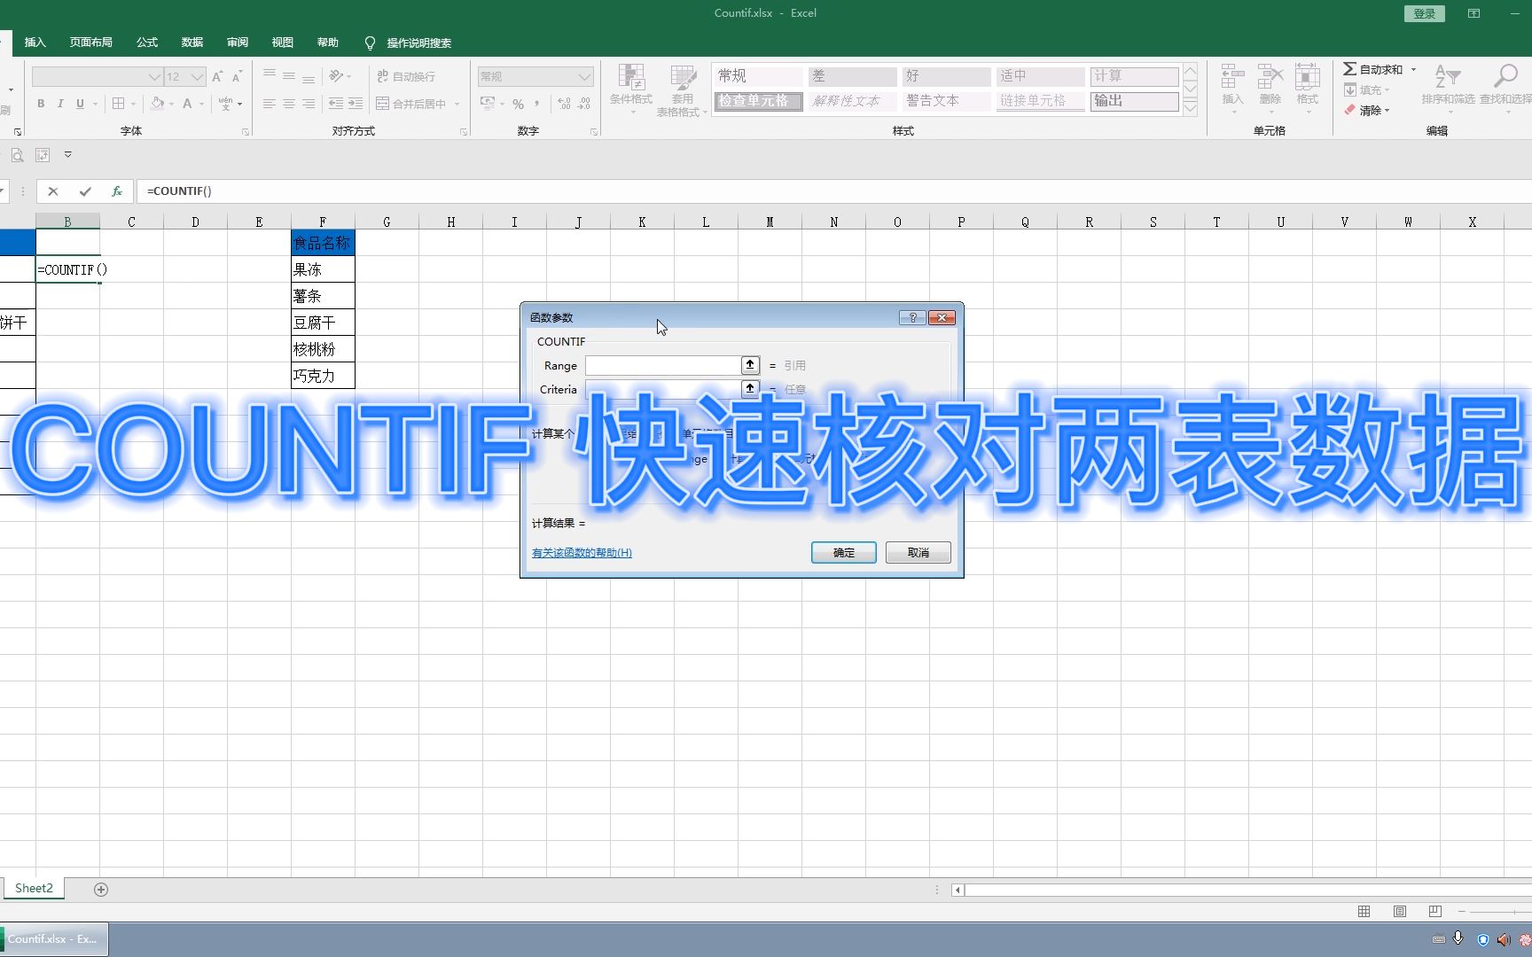Open the cell borders dropdown arrow

pyautogui.click(x=134, y=104)
